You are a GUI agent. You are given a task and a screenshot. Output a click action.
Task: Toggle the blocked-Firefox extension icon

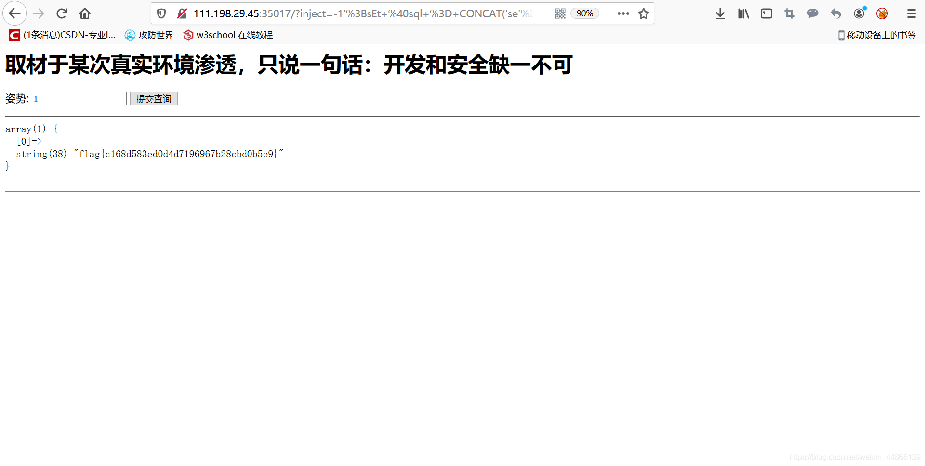pyautogui.click(x=882, y=13)
